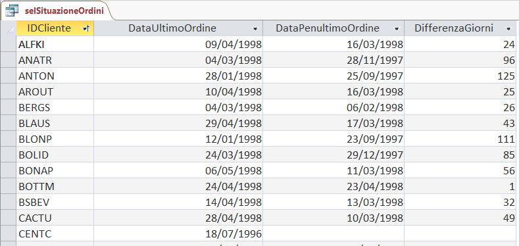Open the IDCliente column filter dropdown
Screen dimensions: 519x246
click(86, 29)
